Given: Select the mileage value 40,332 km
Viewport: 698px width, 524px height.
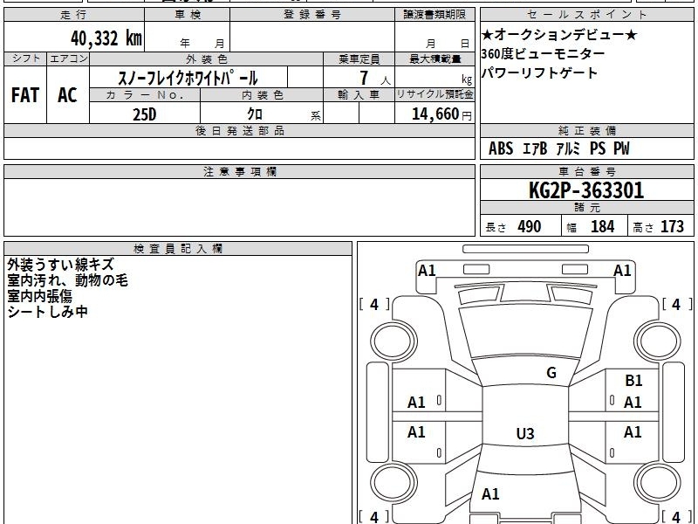Looking at the screenshot, I should (x=106, y=38).
